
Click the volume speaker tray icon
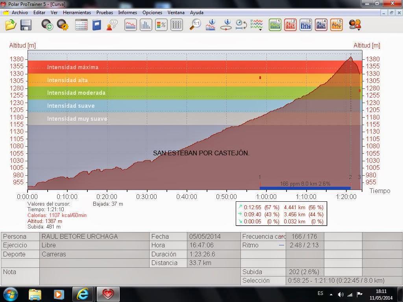pos(341,295)
